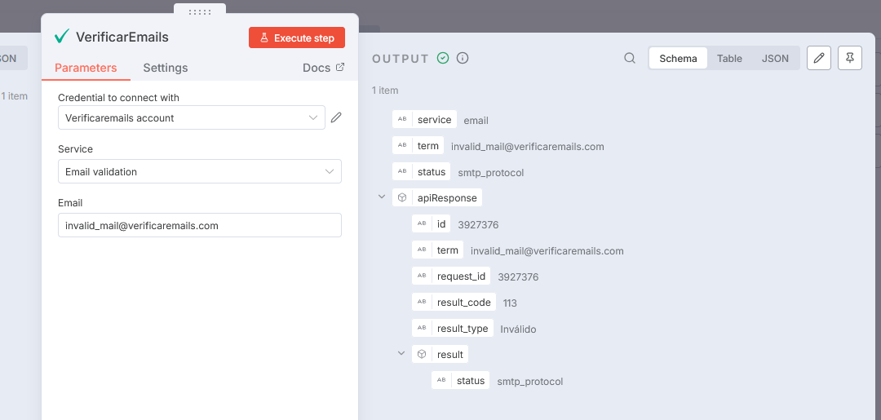Switch output to Table view

[x=729, y=59]
